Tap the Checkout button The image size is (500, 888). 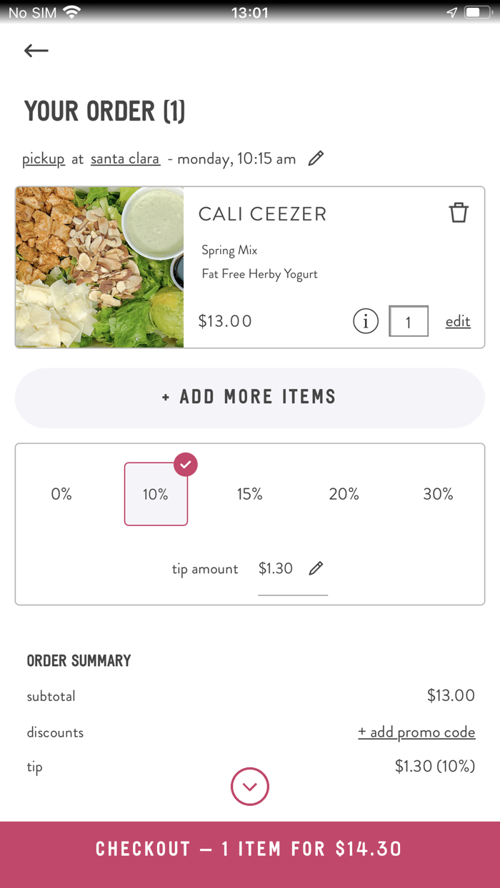249,849
